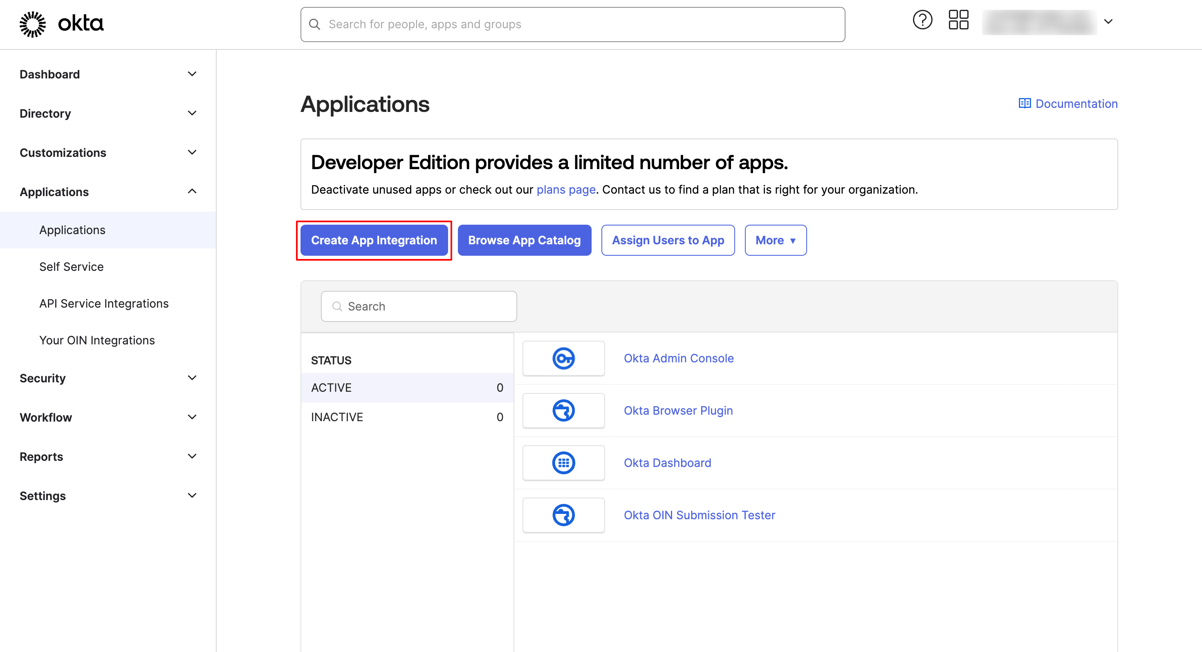
Task: Open the plans page link
Action: (566, 190)
